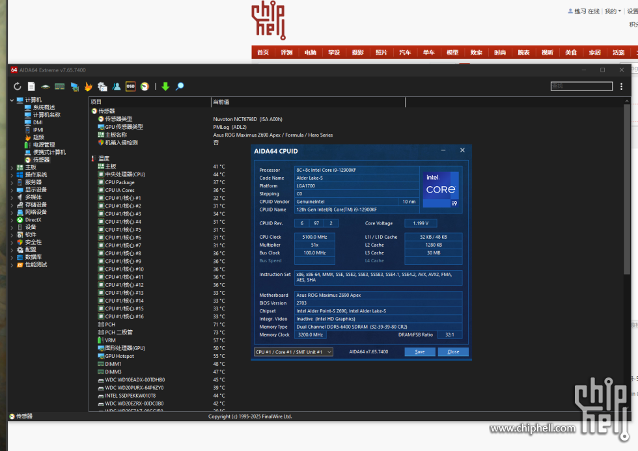Toggle the OSD panel toolbar icon

pyautogui.click(x=130, y=86)
